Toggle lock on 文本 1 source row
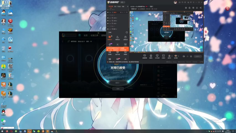The height and width of the screenshot is (133, 236). [110, 24]
